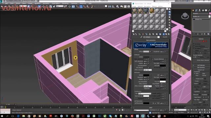Toggle By Vertex checkbox in Selection rollout

point(194,44)
